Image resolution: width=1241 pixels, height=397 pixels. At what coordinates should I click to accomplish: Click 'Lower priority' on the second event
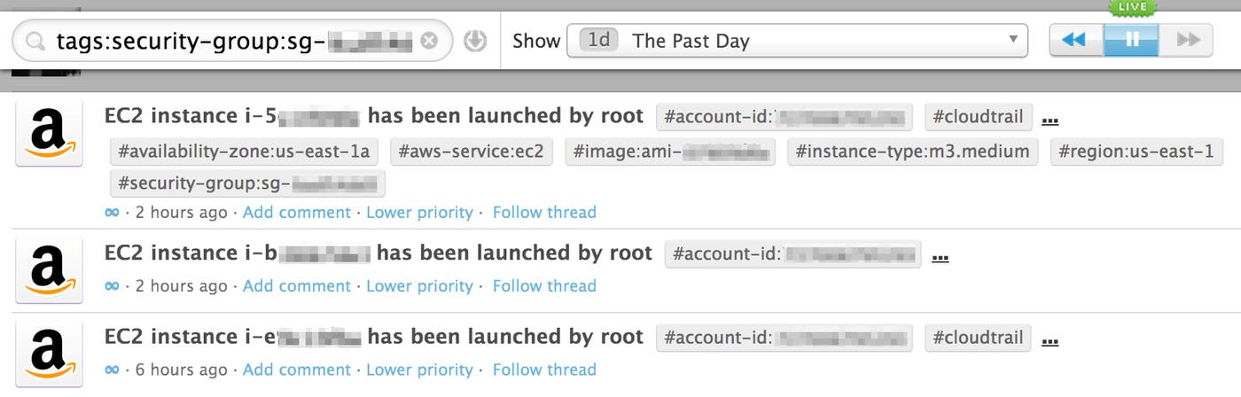click(x=419, y=286)
